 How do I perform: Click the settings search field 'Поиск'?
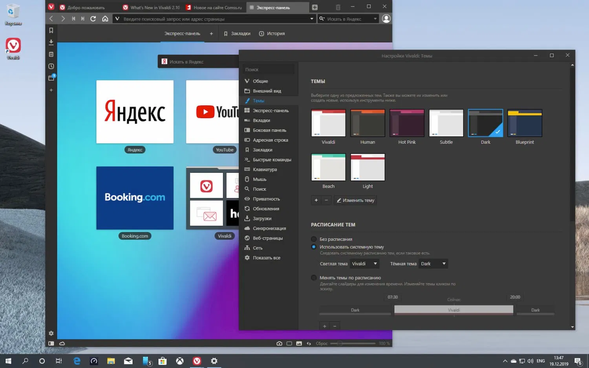[269, 69]
